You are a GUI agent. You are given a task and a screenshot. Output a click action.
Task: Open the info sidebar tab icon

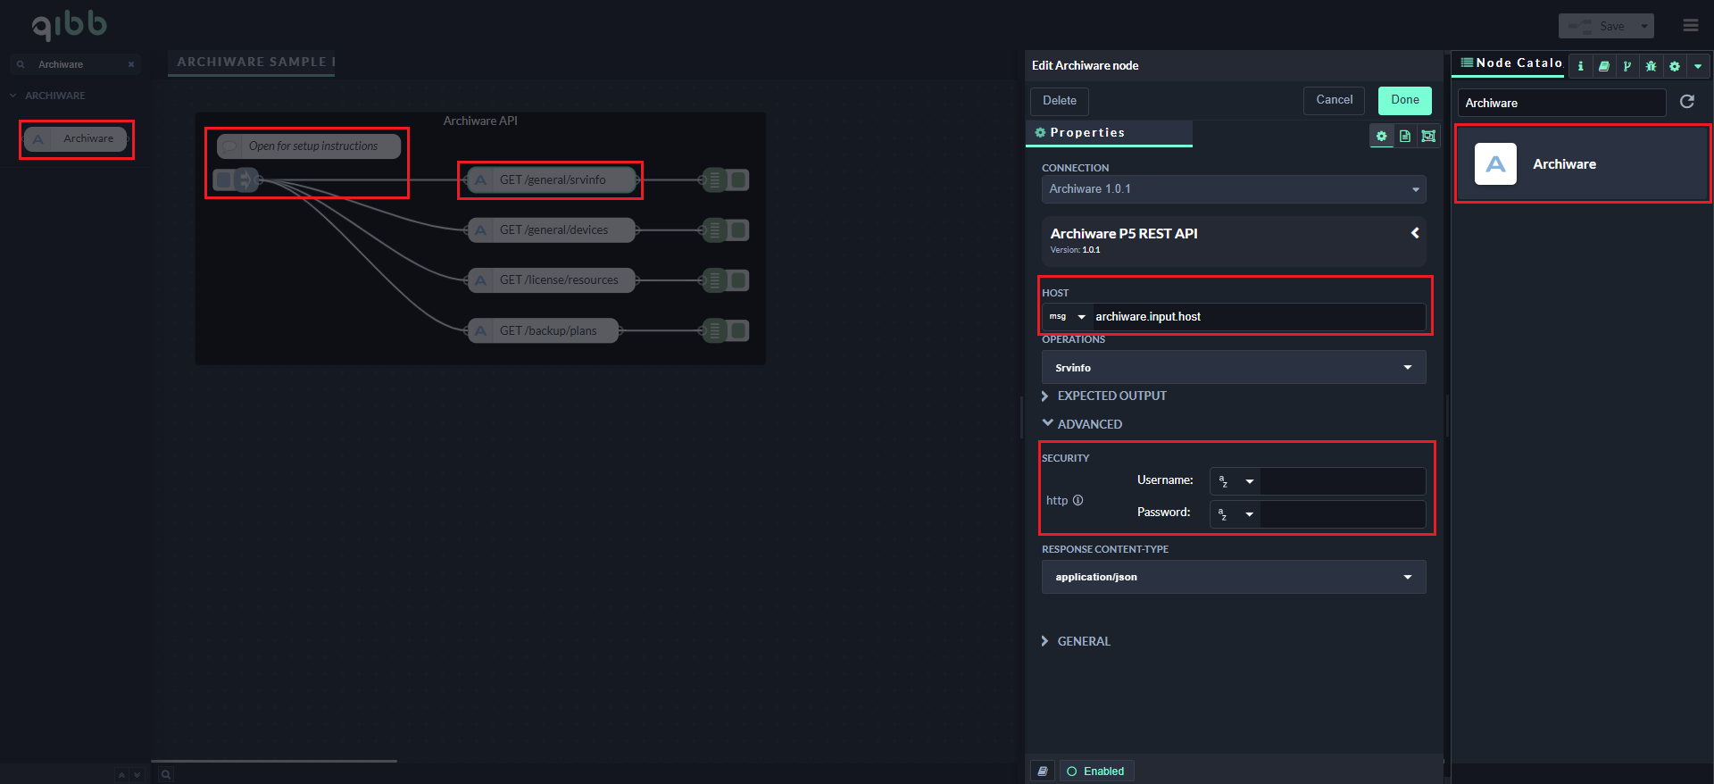[1581, 66]
